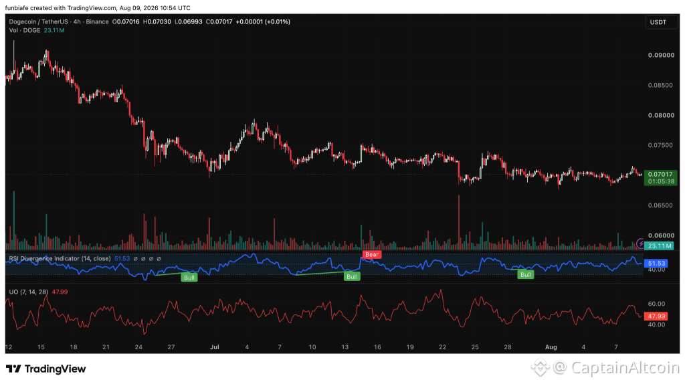Click the 60.00 level on UO scale
The image size is (685, 384).
click(x=657, y=304)
